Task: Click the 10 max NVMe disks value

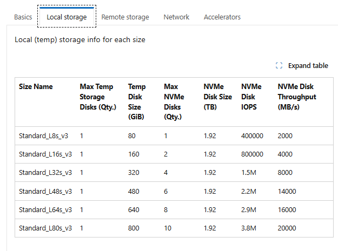Action: 168,228
